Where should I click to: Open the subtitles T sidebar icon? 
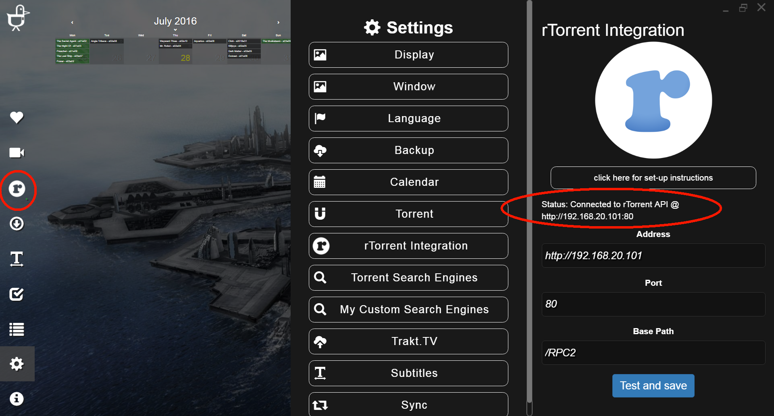coord(17,259)
